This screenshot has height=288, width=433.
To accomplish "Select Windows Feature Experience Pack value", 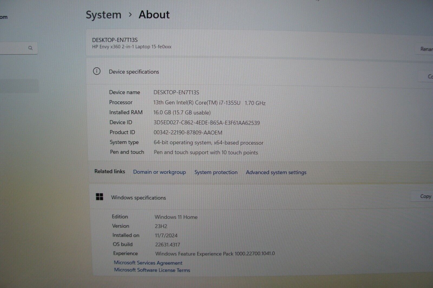I will [215, 253].
